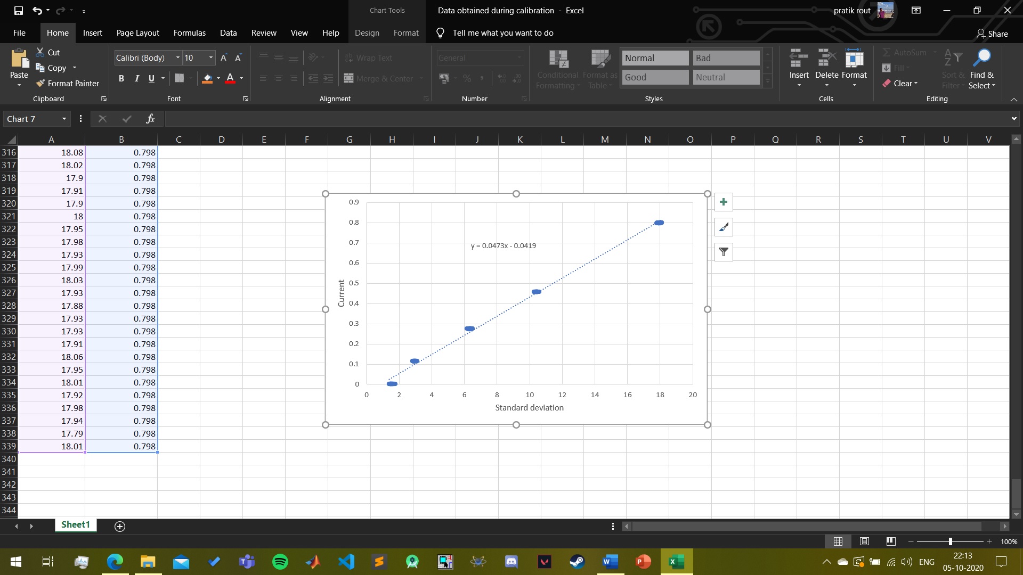Click the zoom slider handle
This screenshot has width=1023, height=575.
click(x=950, y=541)
